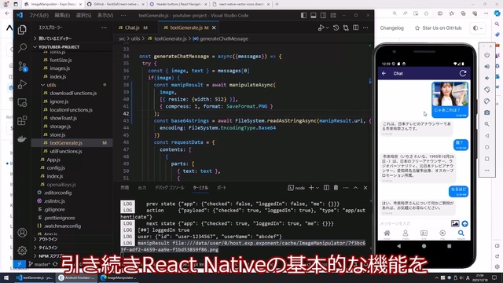Switch to the Chat.js editor tab
Viewport: 503px width, 283px height.
coord(133,28)
